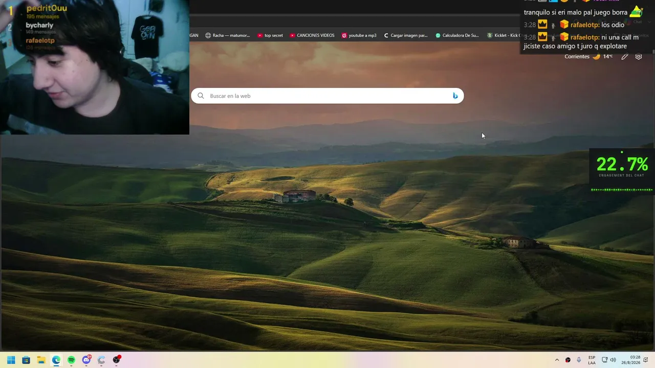This screenshot has width=655, height=368.
Task: Open the grey C-shaped app on the taskbar
Action: pos(101,360)
